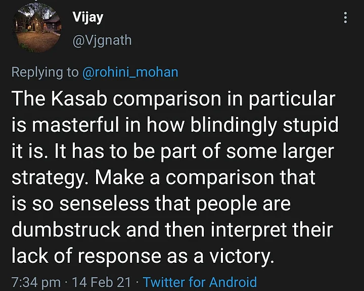The width and height of the screenshot is (364, 291).
Task: Open the @Vjgnath handle profile
Action: tap(102, 40)
